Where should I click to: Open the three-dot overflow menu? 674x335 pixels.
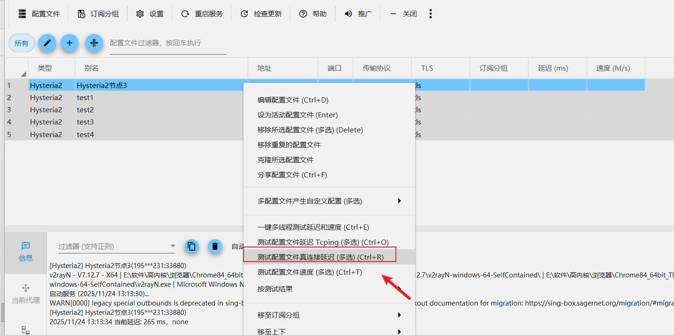tap(430, 14)
